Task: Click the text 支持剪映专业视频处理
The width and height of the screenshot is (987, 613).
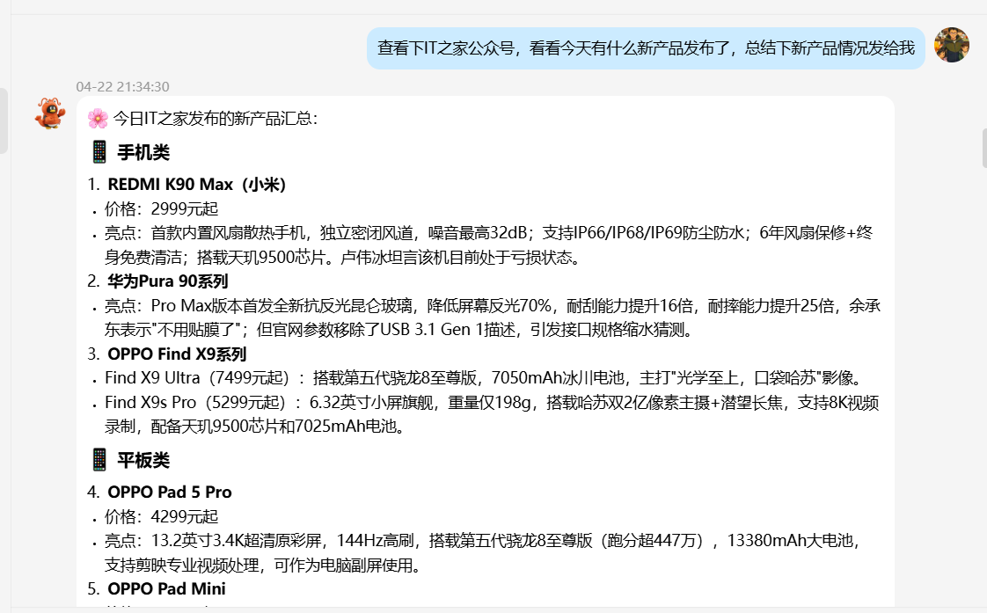Action: pos(182,566)
